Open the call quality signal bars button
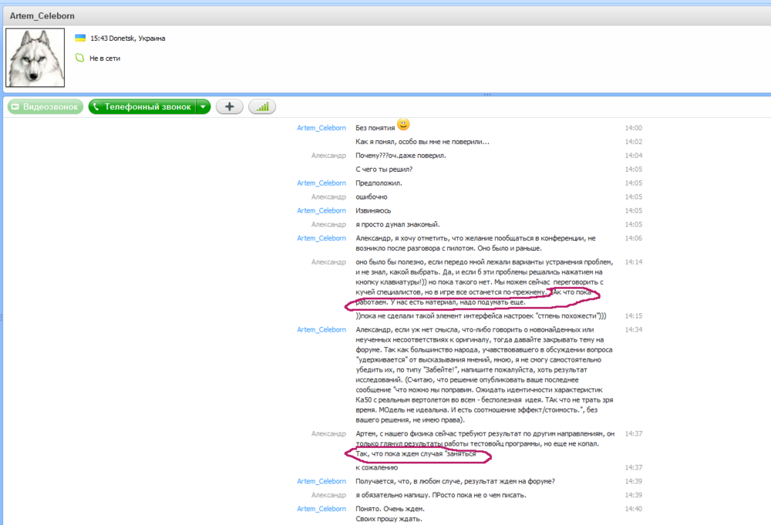 tap(262, 106)
